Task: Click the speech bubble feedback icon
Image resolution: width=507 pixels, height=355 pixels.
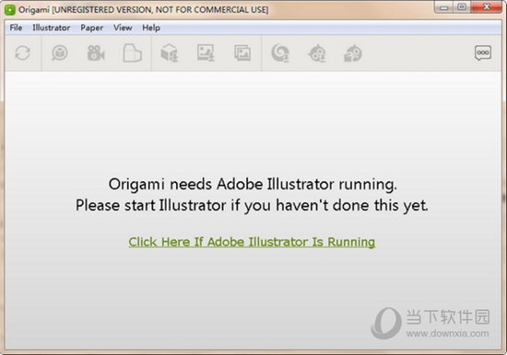Action: tap(483, 53)
